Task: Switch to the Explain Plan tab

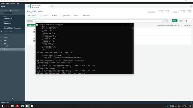Action: 66,16
